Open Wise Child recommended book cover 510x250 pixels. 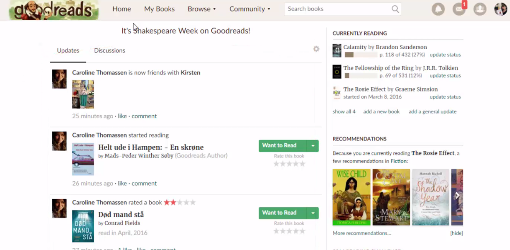click(351, 197)
